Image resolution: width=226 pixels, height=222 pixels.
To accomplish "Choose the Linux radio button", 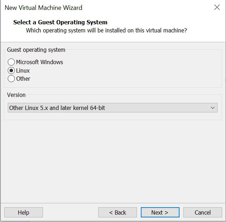I will (11, 70).
